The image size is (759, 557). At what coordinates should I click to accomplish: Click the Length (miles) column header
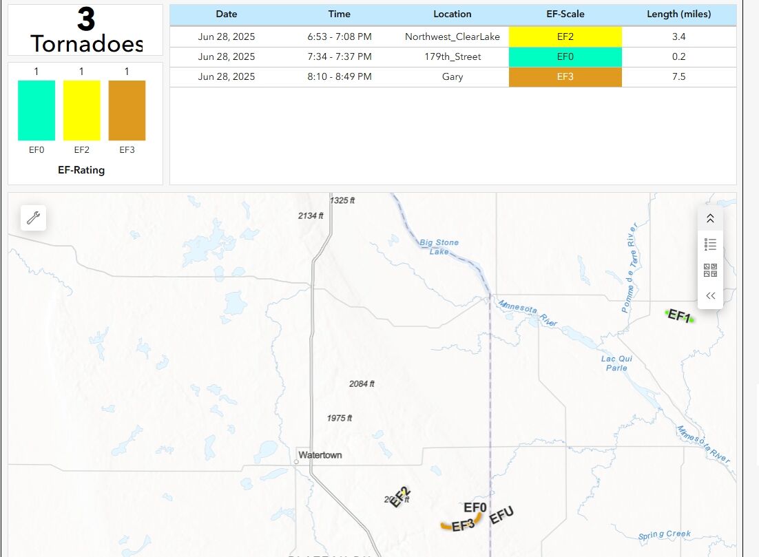(x=678, y=14)
